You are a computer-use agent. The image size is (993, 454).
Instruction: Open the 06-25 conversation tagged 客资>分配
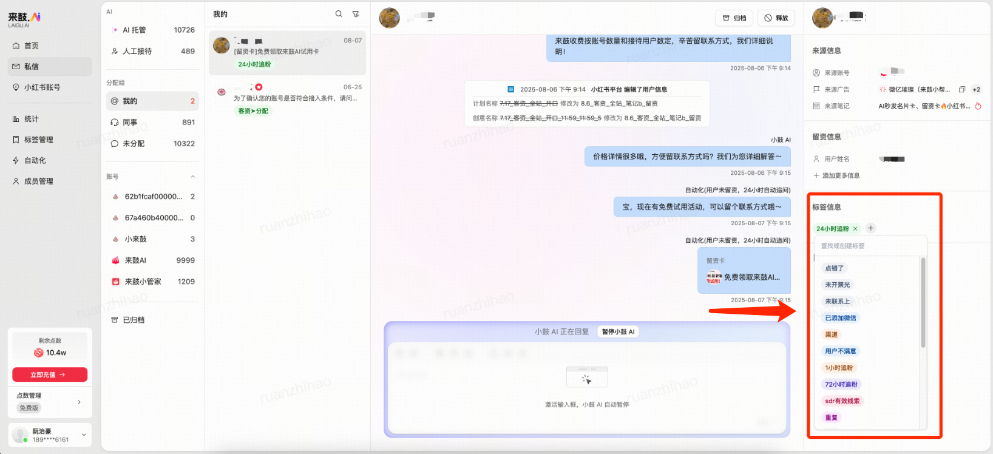click(288, 99)
